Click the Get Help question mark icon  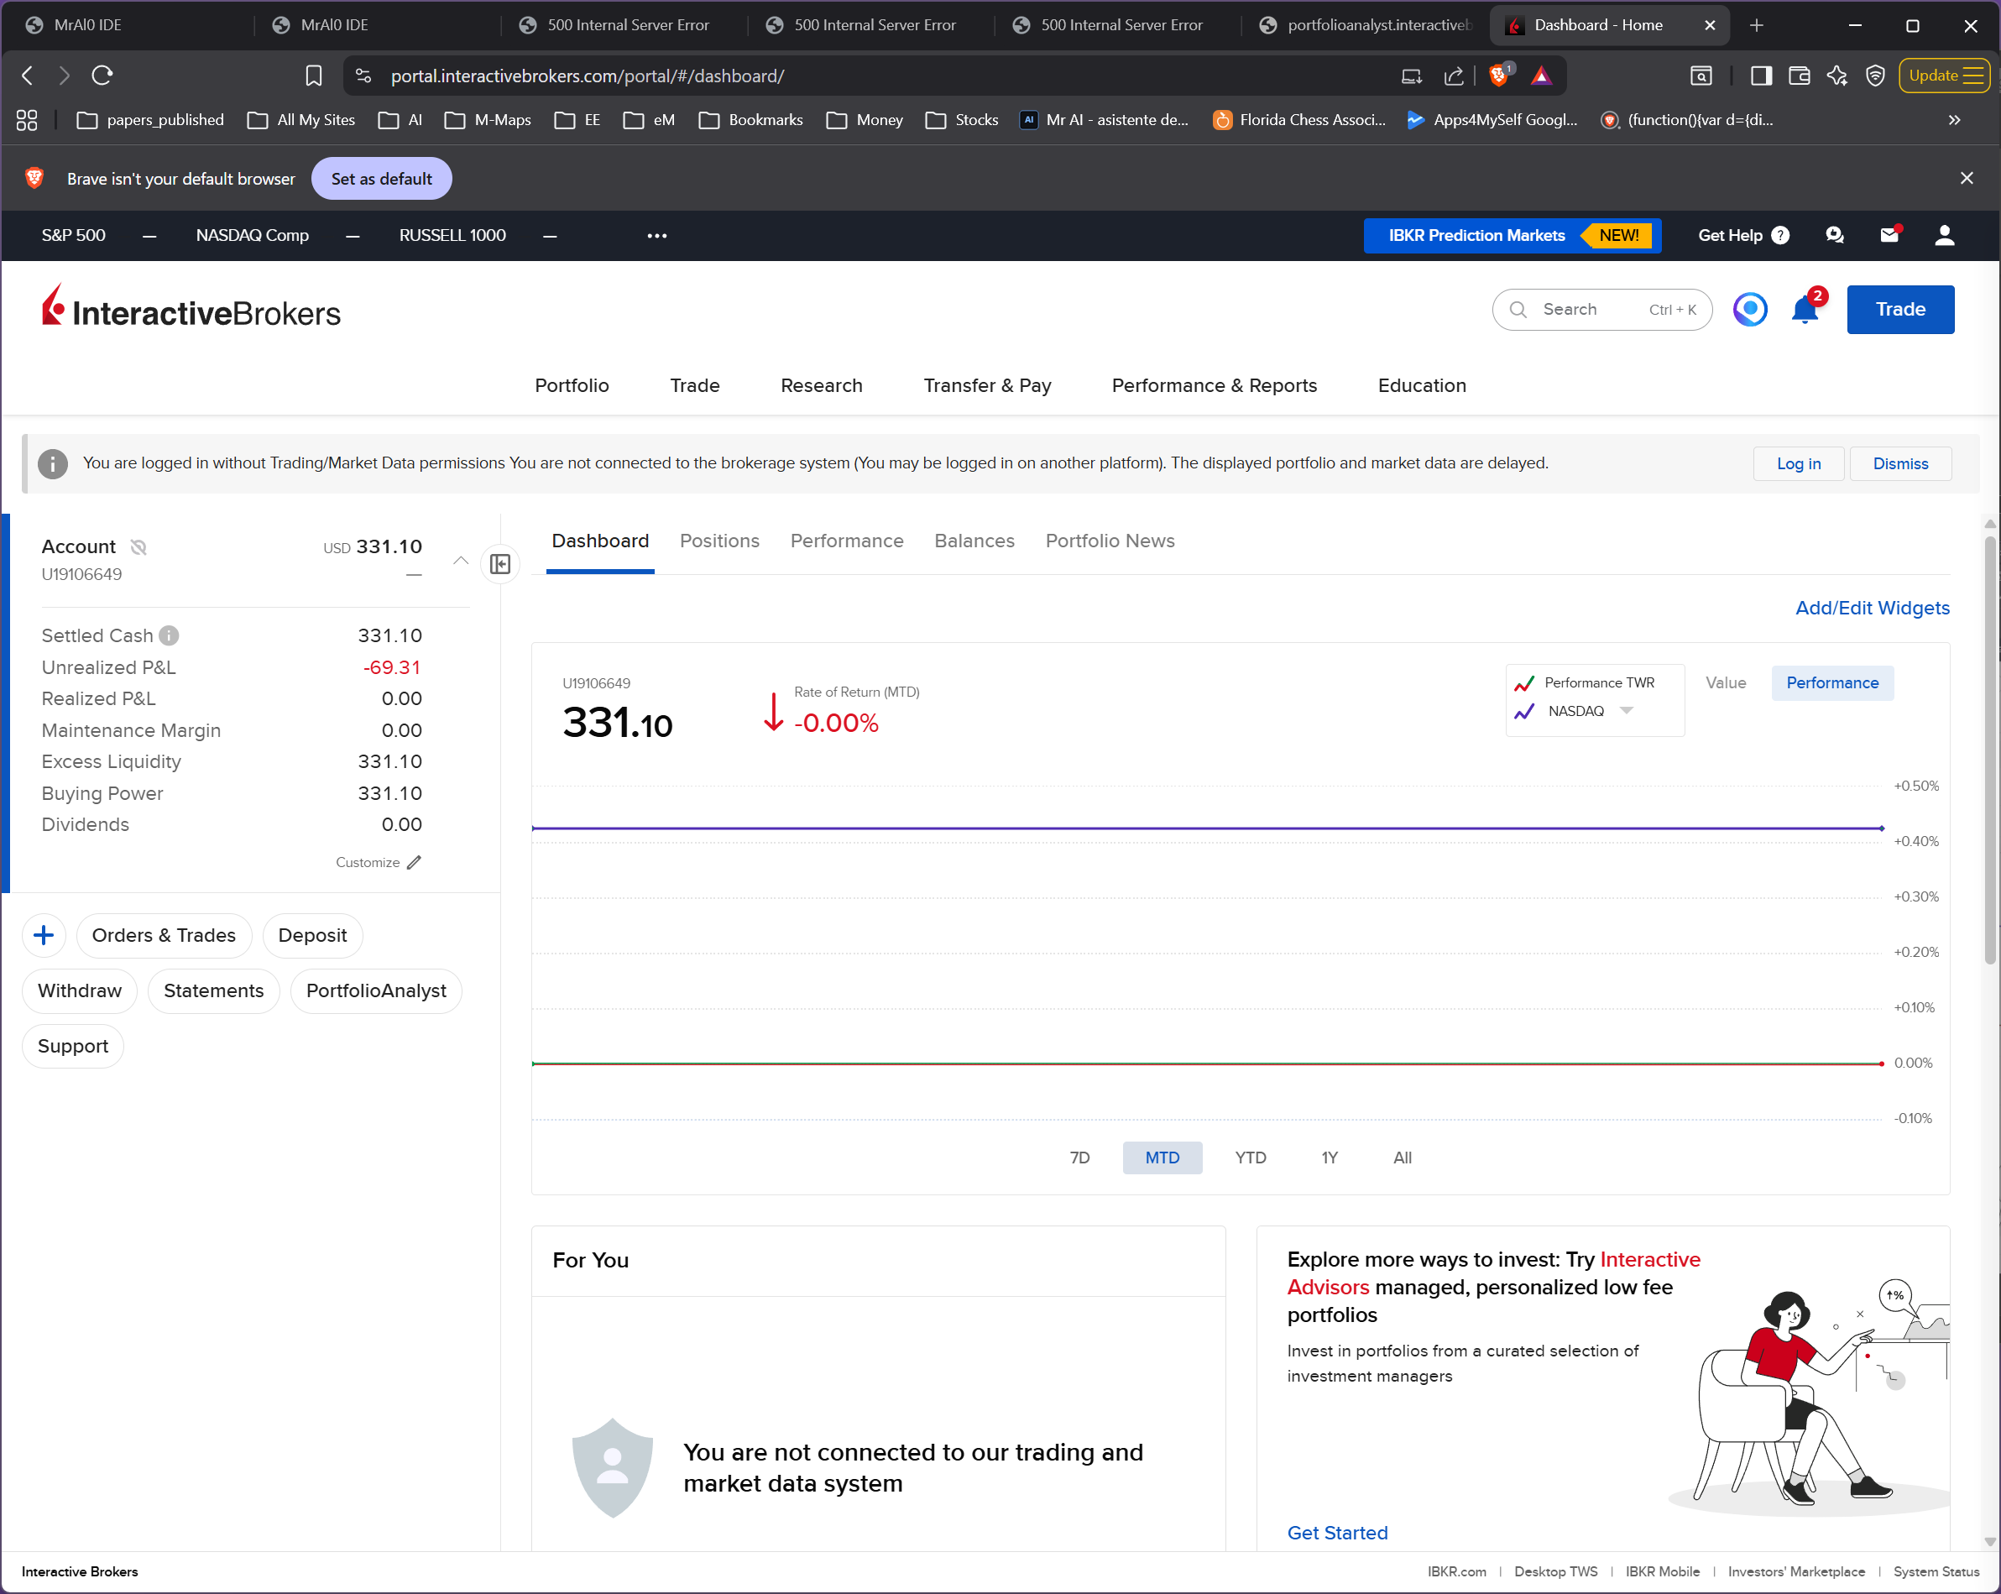(1780, 235)
